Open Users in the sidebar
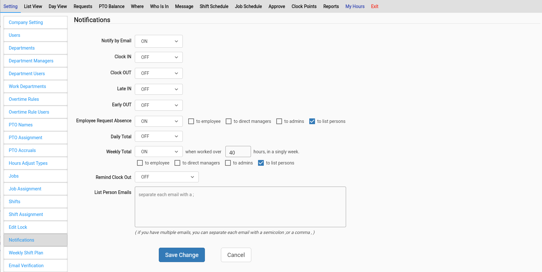Screen dimensions: 542x272 (x=36, y=35)
